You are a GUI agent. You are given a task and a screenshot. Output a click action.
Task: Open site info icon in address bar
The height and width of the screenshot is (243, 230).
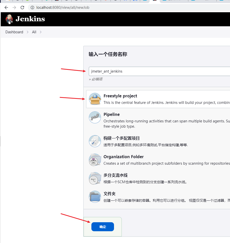click(x=32, y=8)
